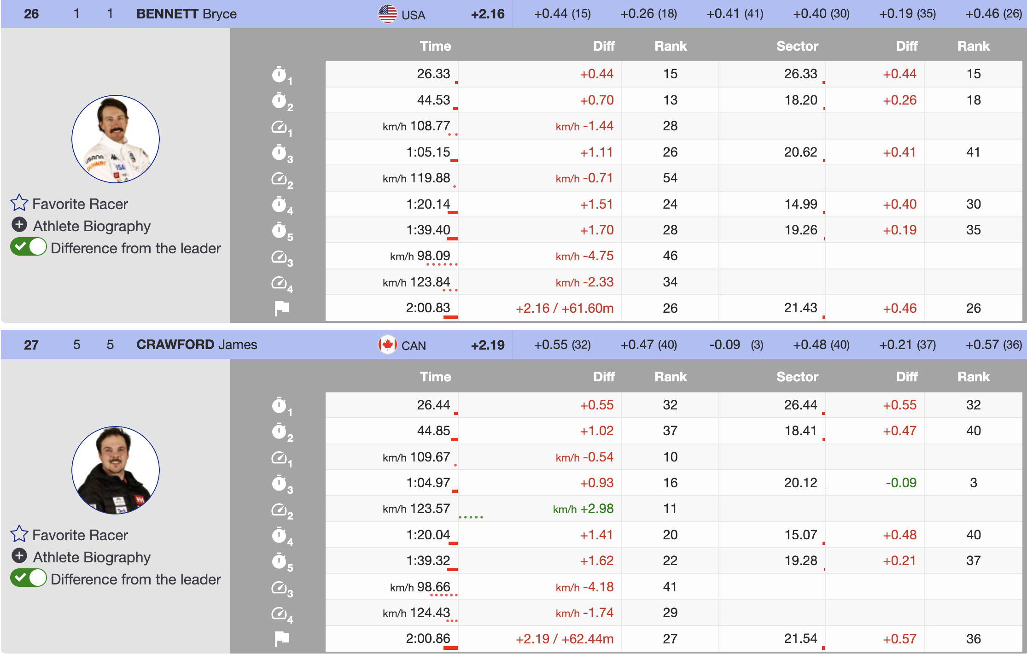Screen dimensions: 1027x654
Task: Click the USA flag icon
Action: click(387, 14)
